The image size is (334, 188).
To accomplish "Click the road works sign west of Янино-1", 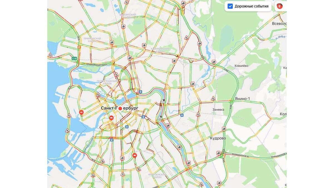I will [213, 98].
